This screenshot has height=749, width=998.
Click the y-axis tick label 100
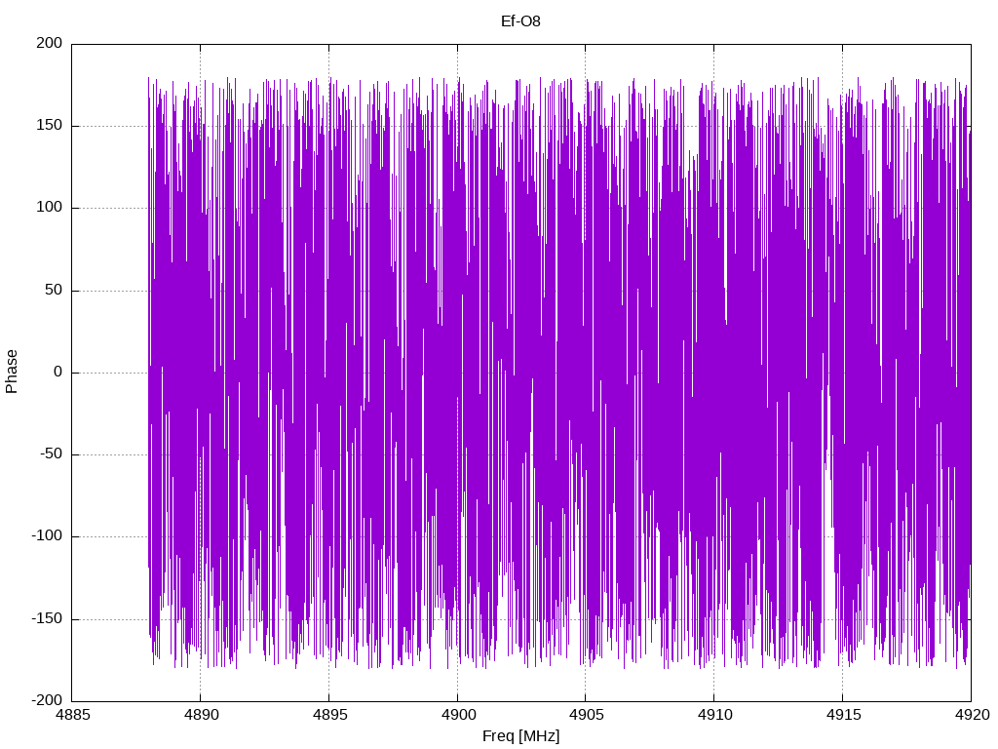[x=50, y=208]
